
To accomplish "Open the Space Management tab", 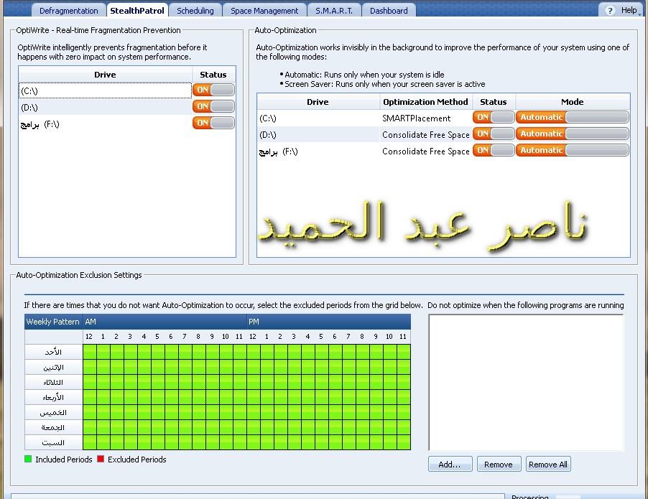I will point(264,11).
